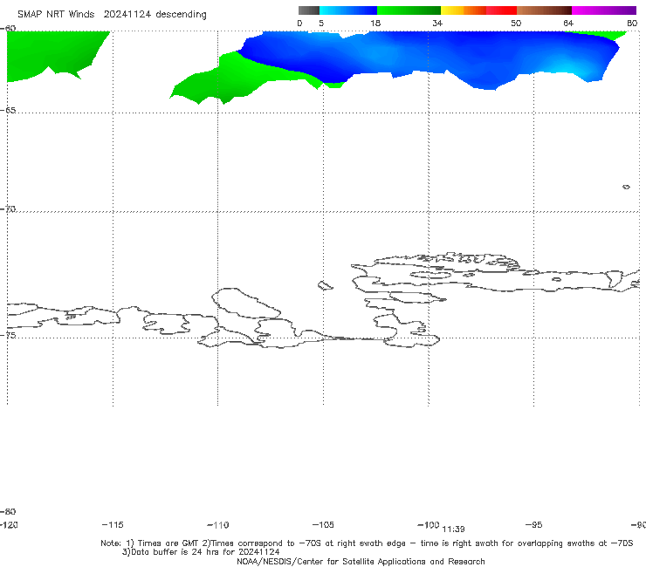Click the color bar label '5'

pyautogui.click(x=321, y=23)
